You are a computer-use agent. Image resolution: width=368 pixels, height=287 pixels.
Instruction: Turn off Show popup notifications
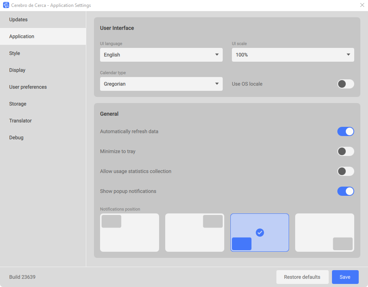pyautogui.click(x=345, y=191)
